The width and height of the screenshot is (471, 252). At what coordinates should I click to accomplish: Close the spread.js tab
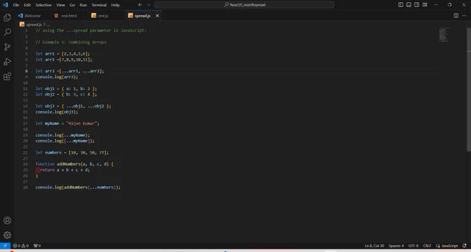pos(157,16)
